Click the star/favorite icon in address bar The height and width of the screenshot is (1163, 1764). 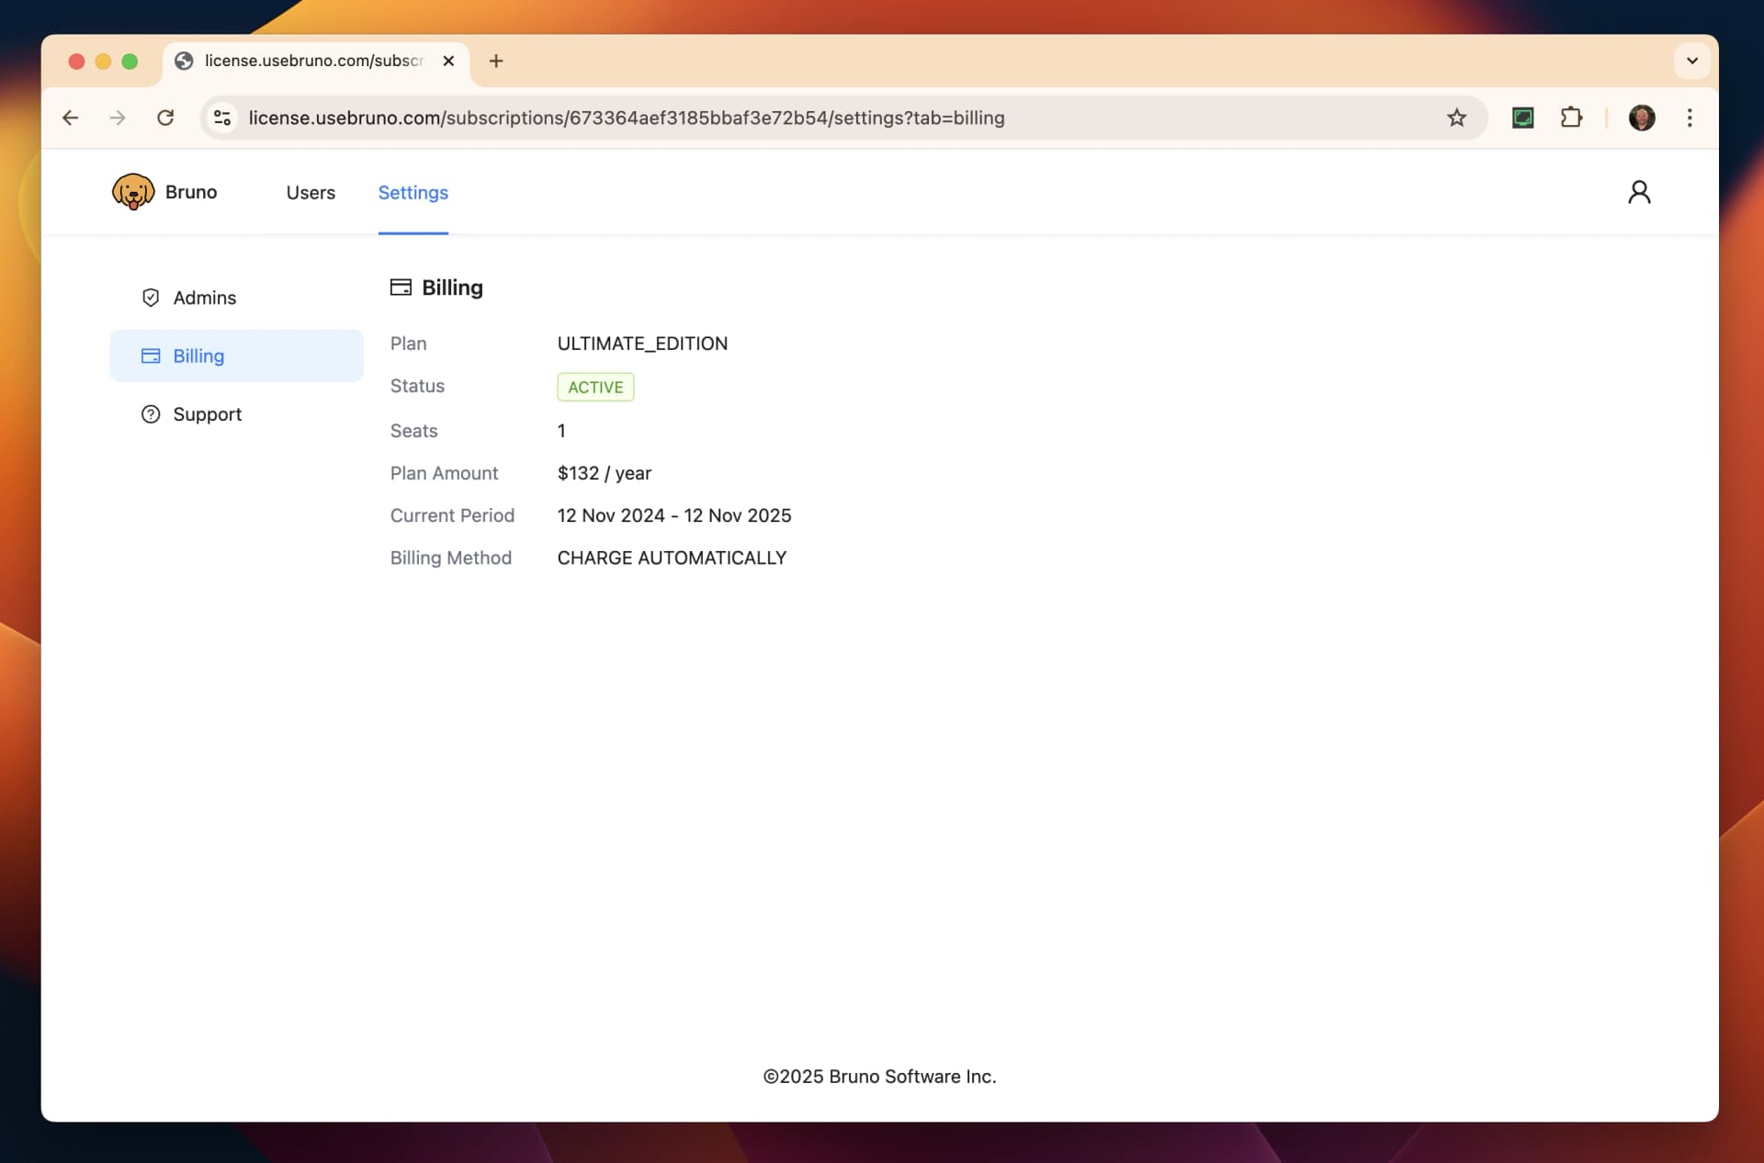pyautogui.click(x=1458, y=117)
